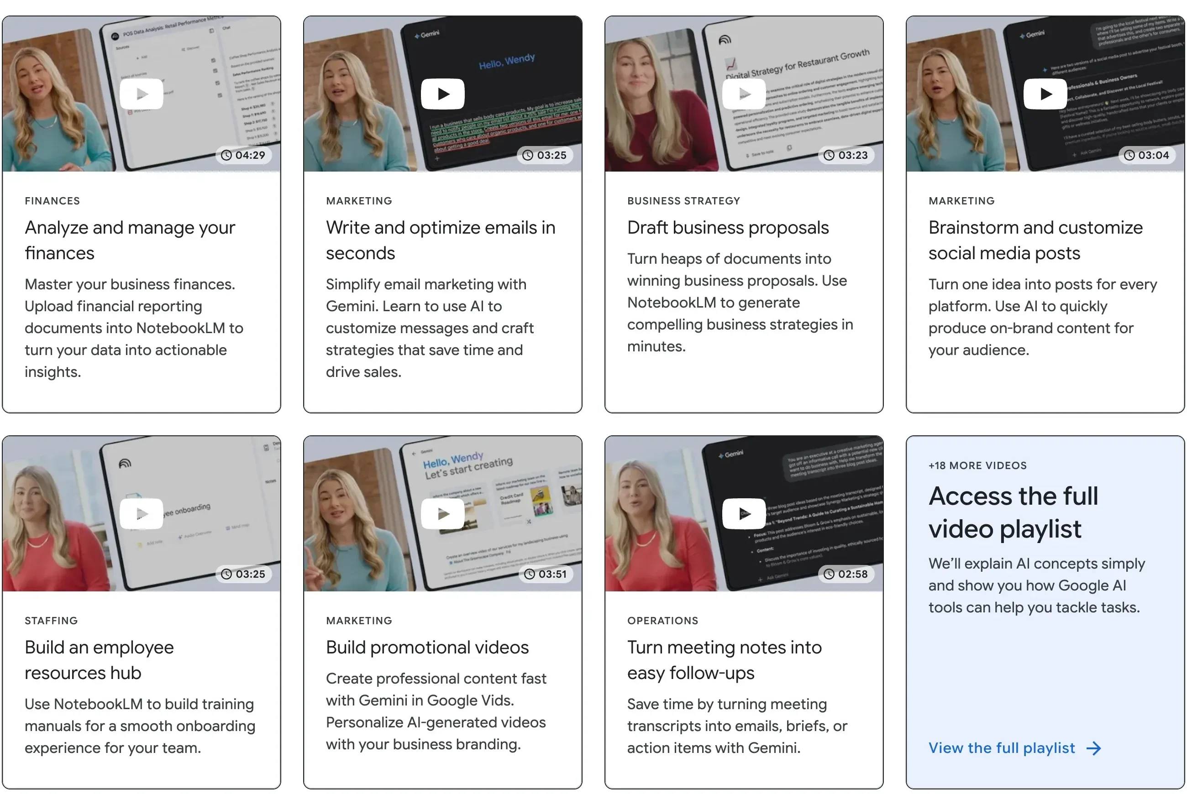Open the Build promotional videos title
The image size is (1187, 794).
click(427, 647)
